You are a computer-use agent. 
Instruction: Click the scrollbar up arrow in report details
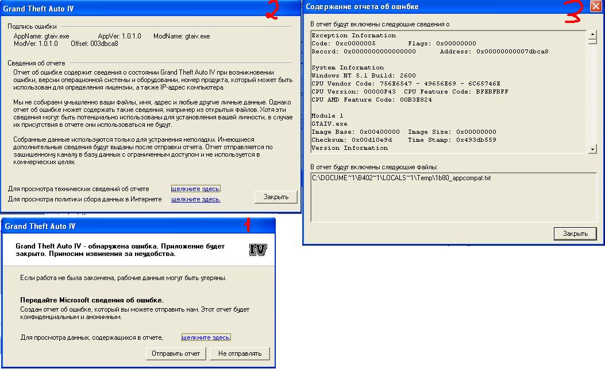click(593, 34)
